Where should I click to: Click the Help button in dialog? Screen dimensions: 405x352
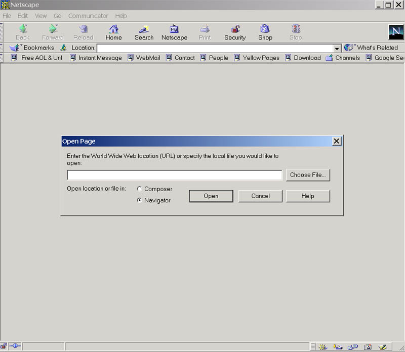(308, 196)
